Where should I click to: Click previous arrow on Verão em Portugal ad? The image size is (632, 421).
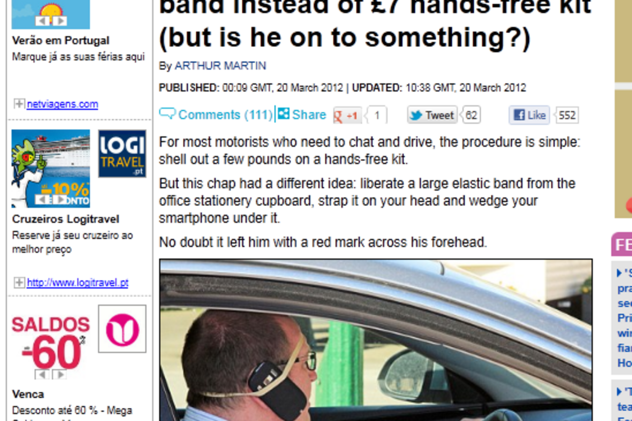pyautogui.click(x=41, y=21)
